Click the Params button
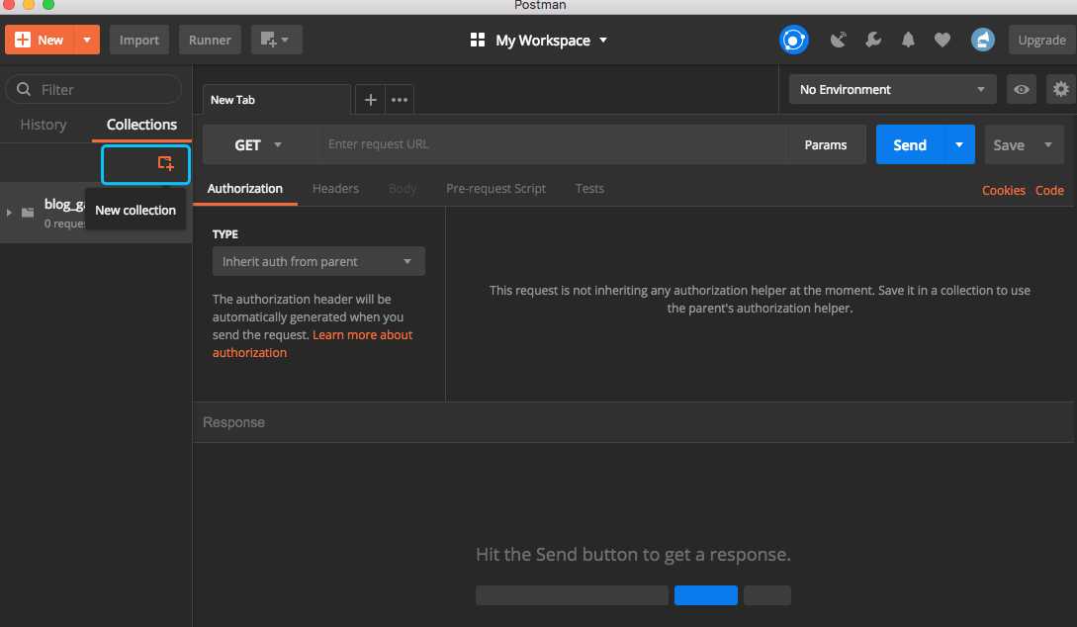This screenshot has width=1077, height=627. [826, 145]
